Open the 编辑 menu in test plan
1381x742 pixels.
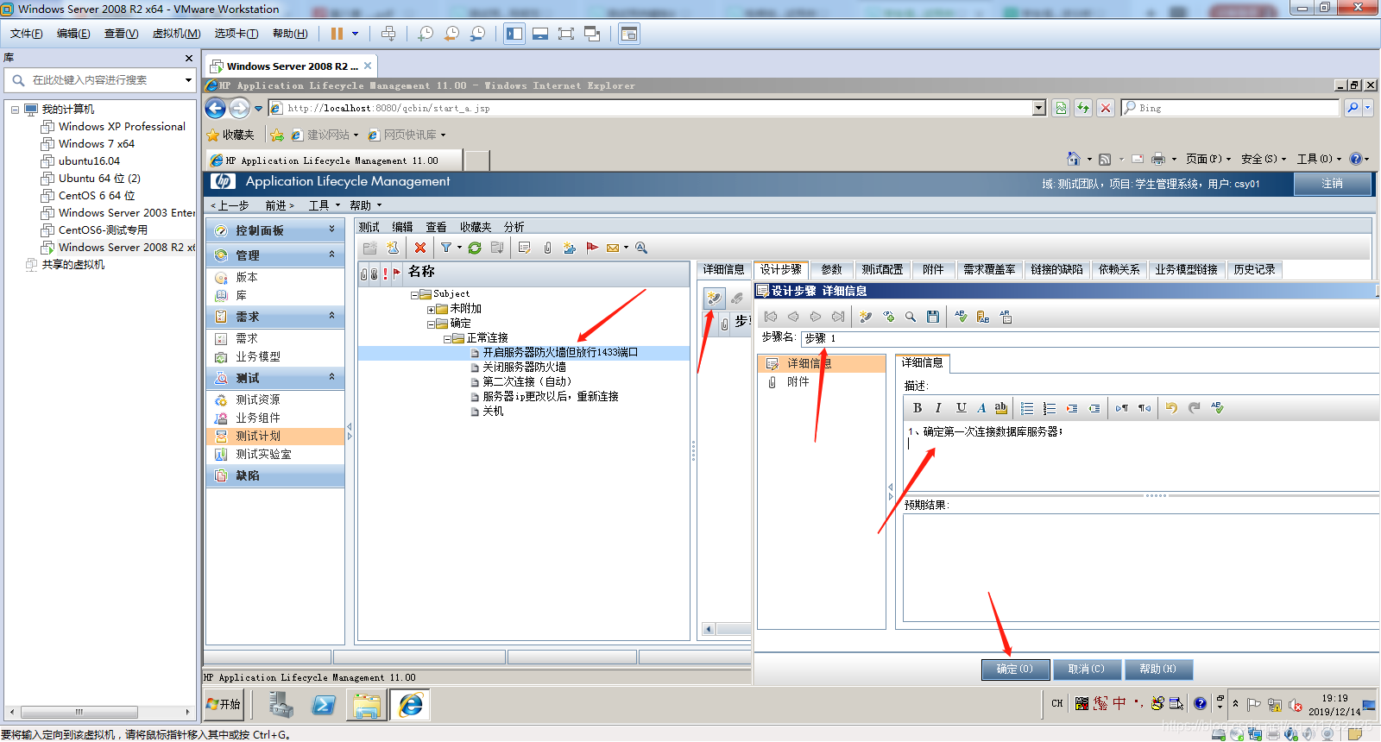(402, 227)
